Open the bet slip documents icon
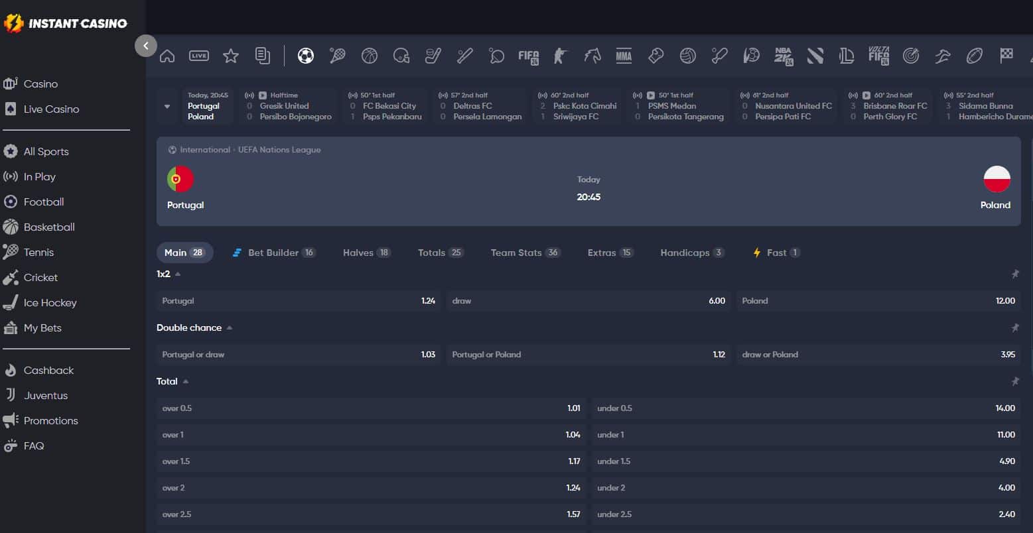The image size is (1033, 533). tap(263, 56)
